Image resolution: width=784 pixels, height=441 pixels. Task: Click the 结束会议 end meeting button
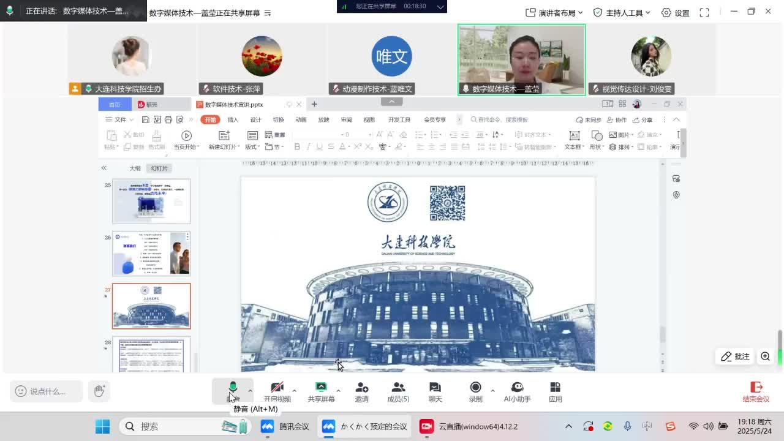(x=756, y=392)
